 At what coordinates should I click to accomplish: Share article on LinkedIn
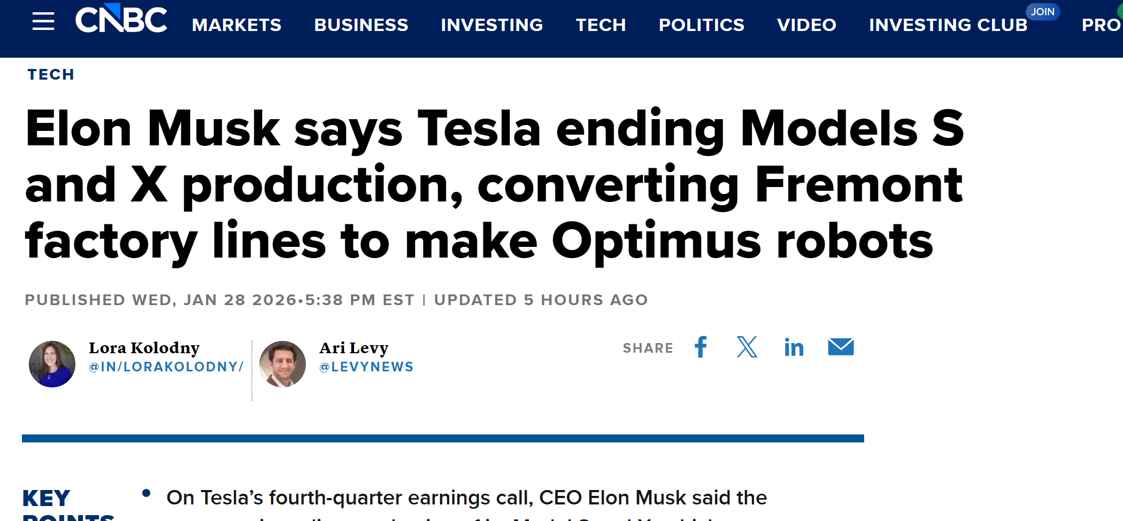tap(794, 348)
